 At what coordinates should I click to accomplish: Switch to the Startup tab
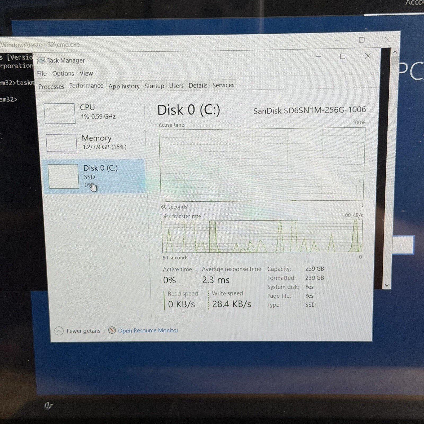click(x=154, y=86)
